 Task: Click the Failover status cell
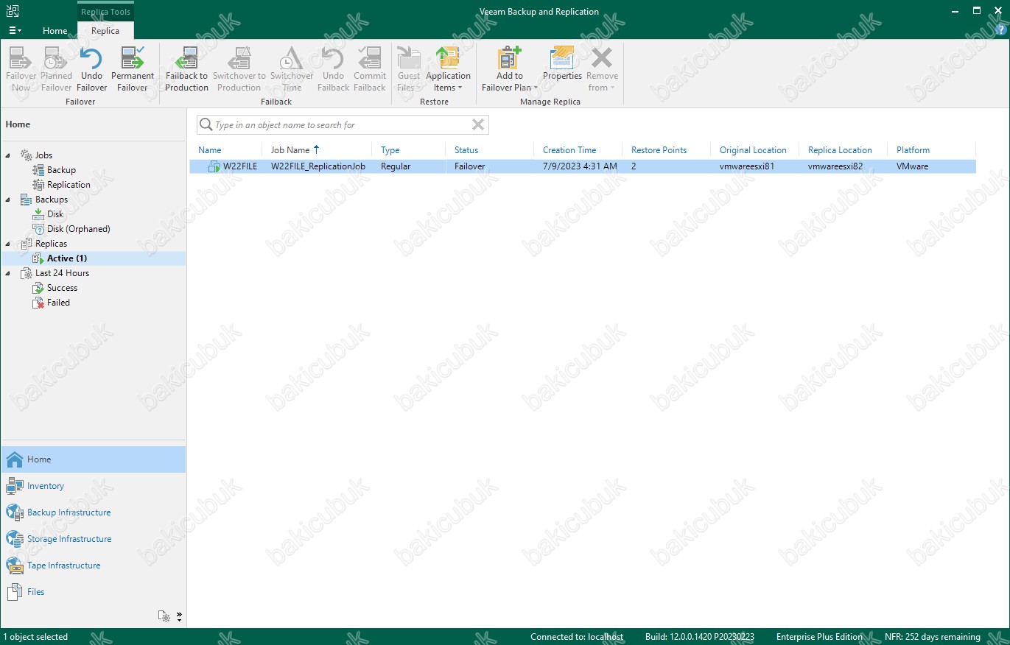pos(470,166)
